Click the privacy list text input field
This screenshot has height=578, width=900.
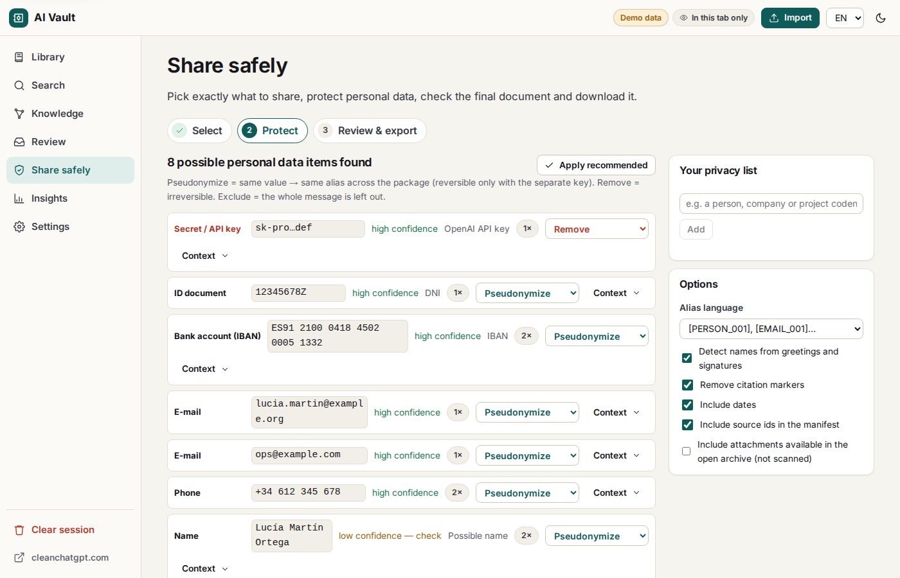pyautogui.click(x=771, y=204)
